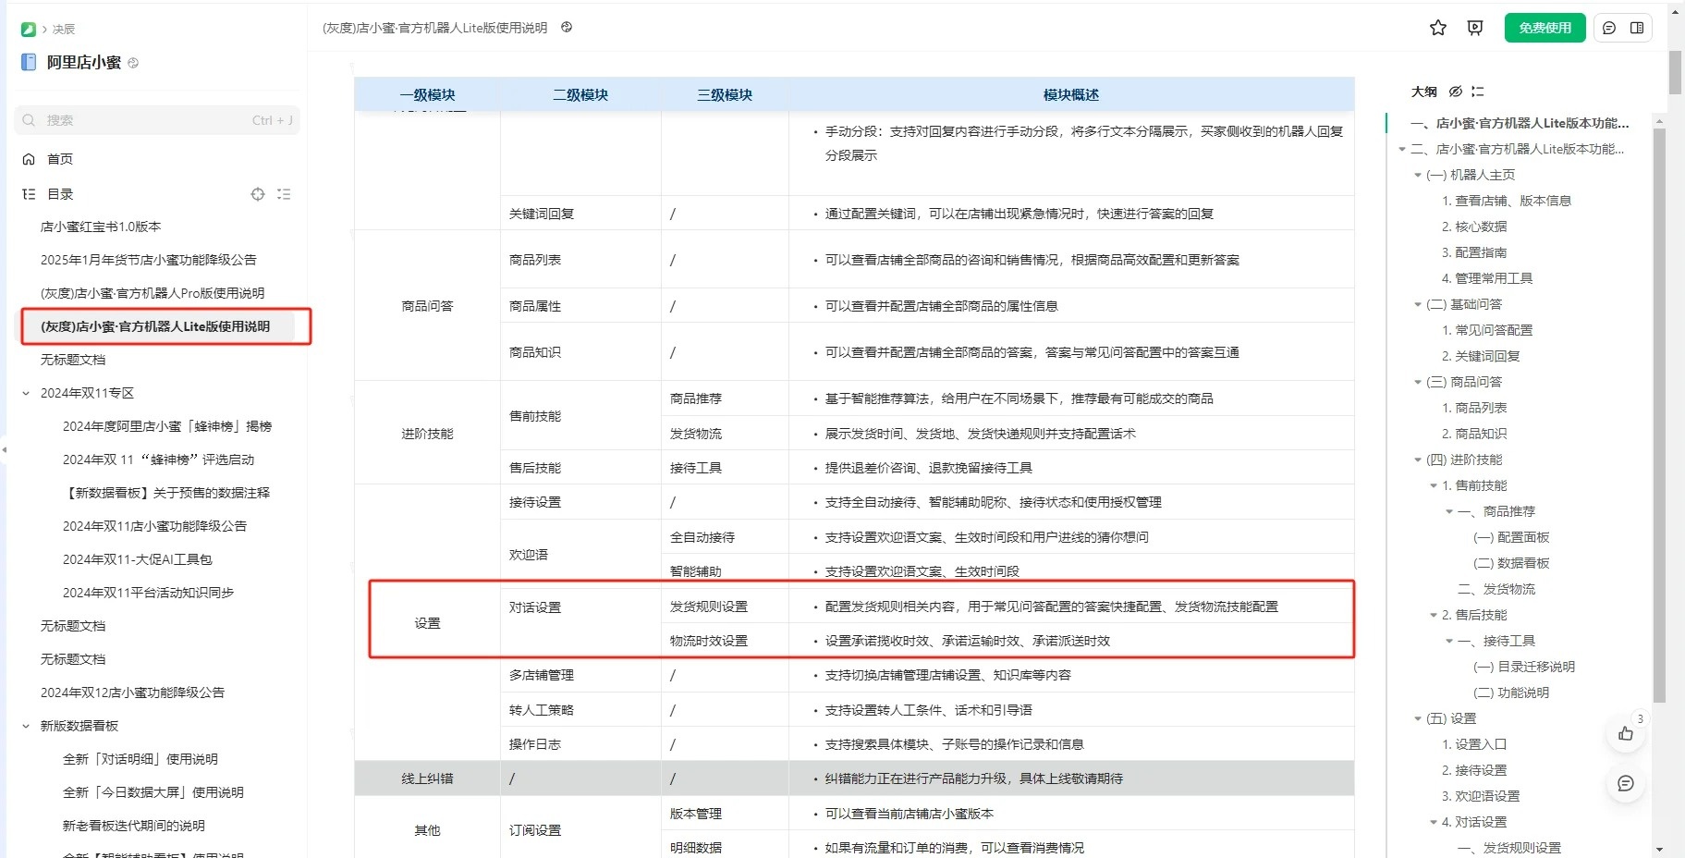
Task: Open 全新「今日数据大屏」使用说明 document
Action: click(153, 792)
